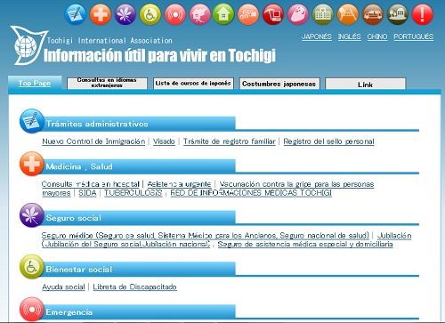This screenshot has width=445, height=323.
Task: Click the Bienestar social heading text
Action: [x=79, y=270]
